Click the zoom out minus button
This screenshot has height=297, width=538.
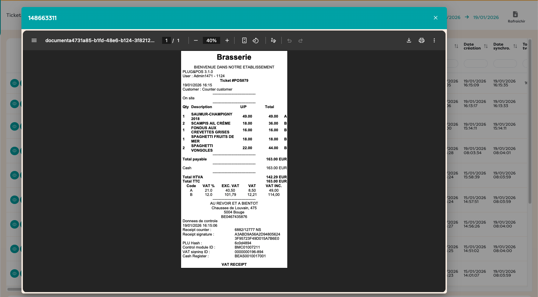click(196, 40)
